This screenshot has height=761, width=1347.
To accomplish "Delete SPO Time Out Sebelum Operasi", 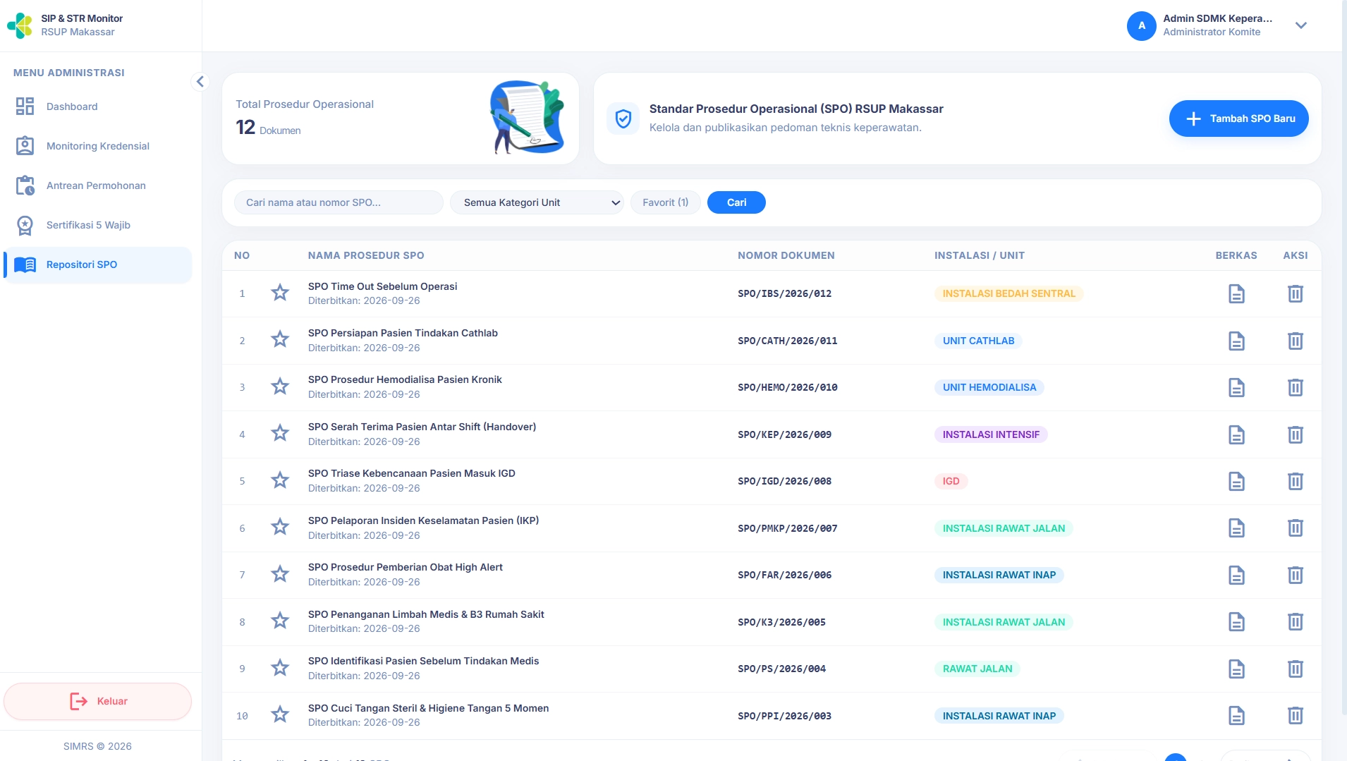I will point(1296,293).
